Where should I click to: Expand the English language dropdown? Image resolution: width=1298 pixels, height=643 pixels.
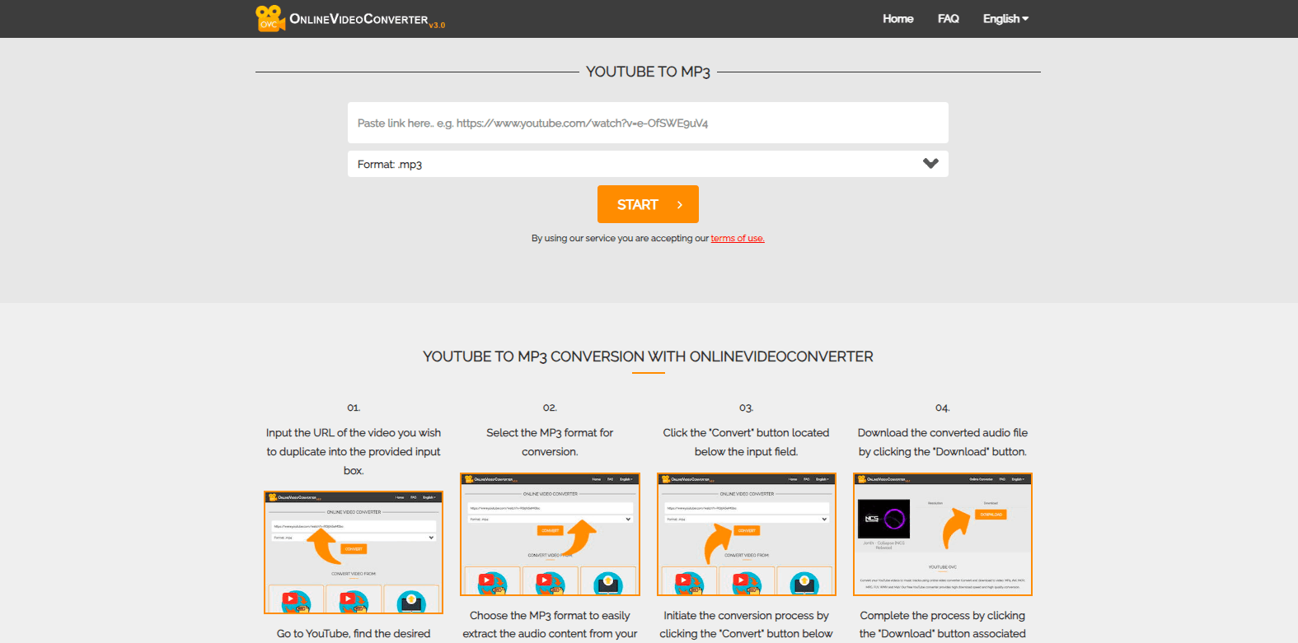tap(1005, 19)
